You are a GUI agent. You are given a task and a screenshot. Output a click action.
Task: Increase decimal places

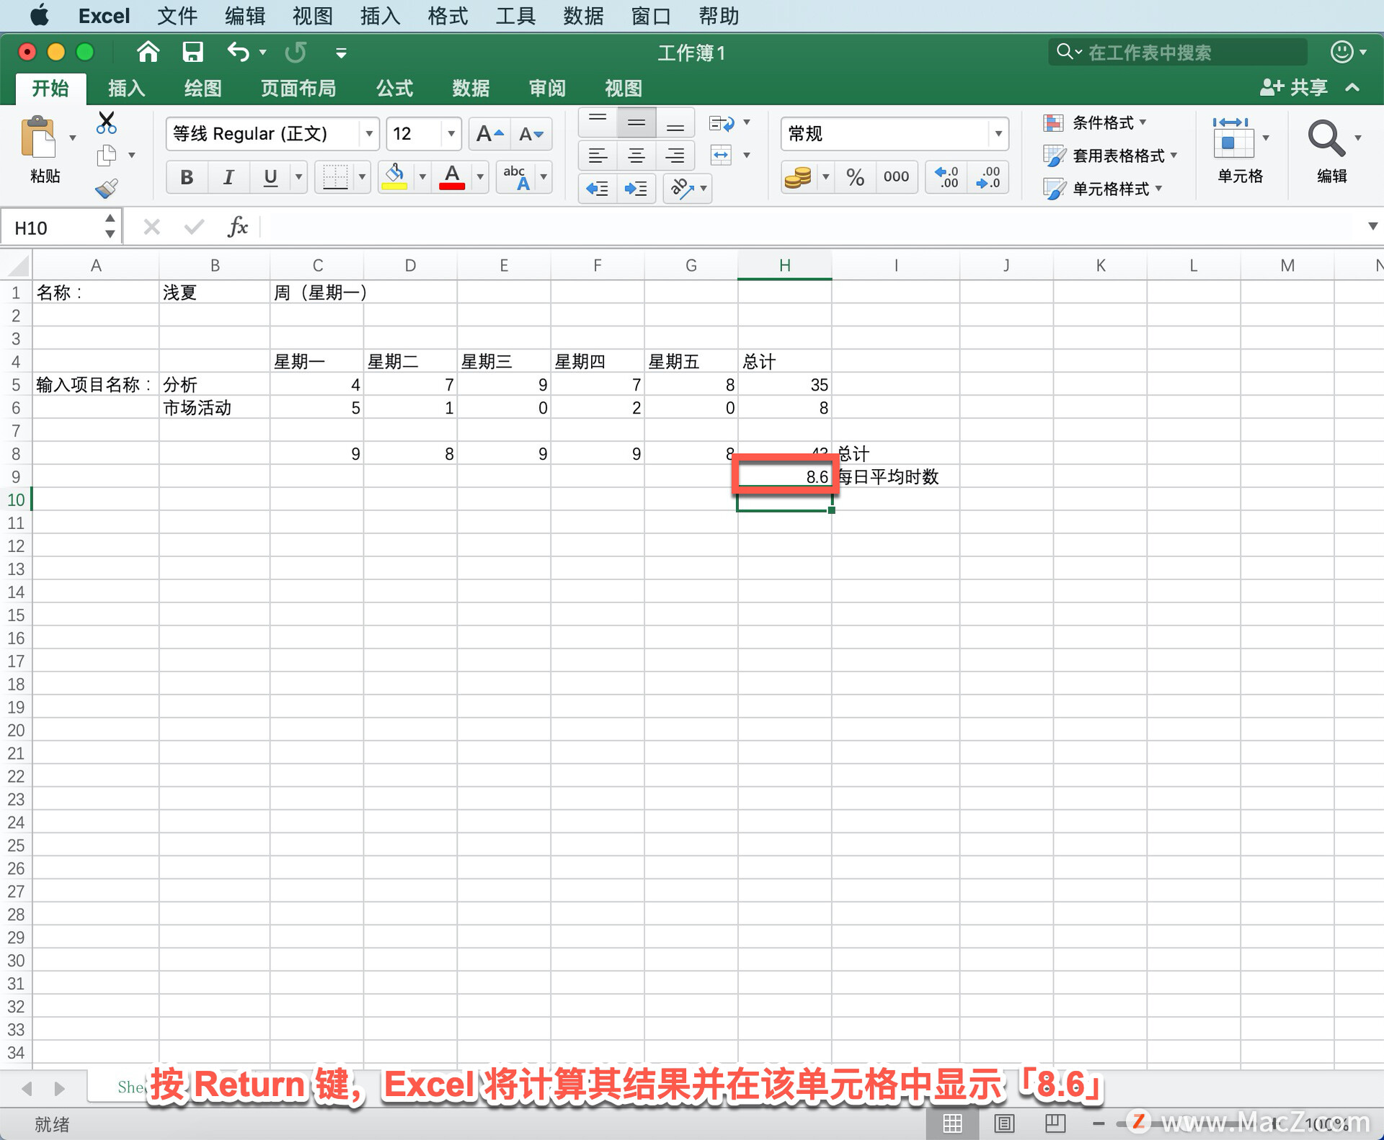(x=946, y=177)
